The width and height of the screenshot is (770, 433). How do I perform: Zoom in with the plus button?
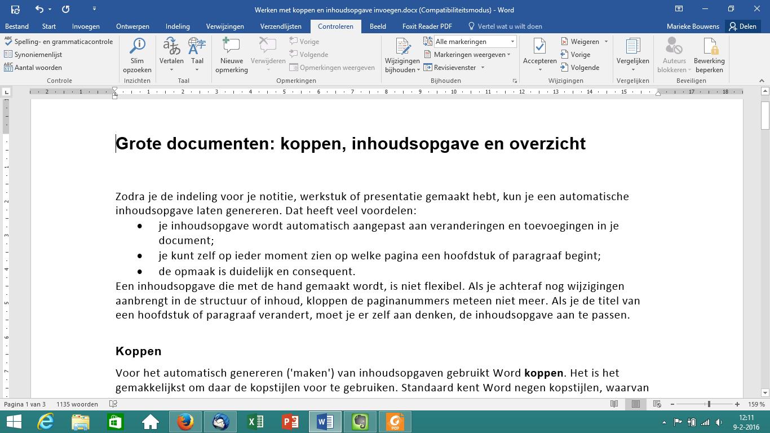pyautogui.click(x=737, y=404)
